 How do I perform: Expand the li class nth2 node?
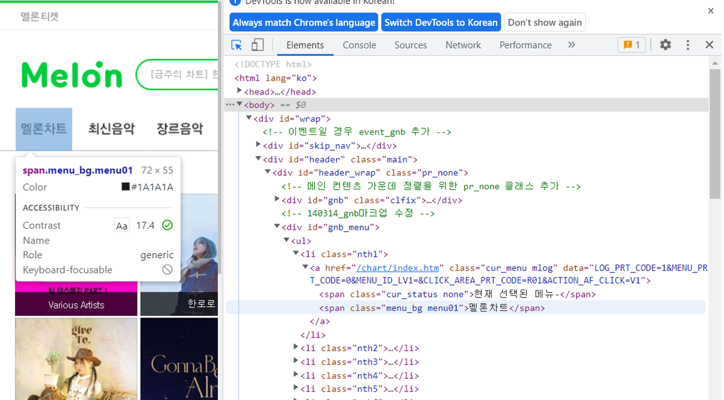tap(295, 347)
